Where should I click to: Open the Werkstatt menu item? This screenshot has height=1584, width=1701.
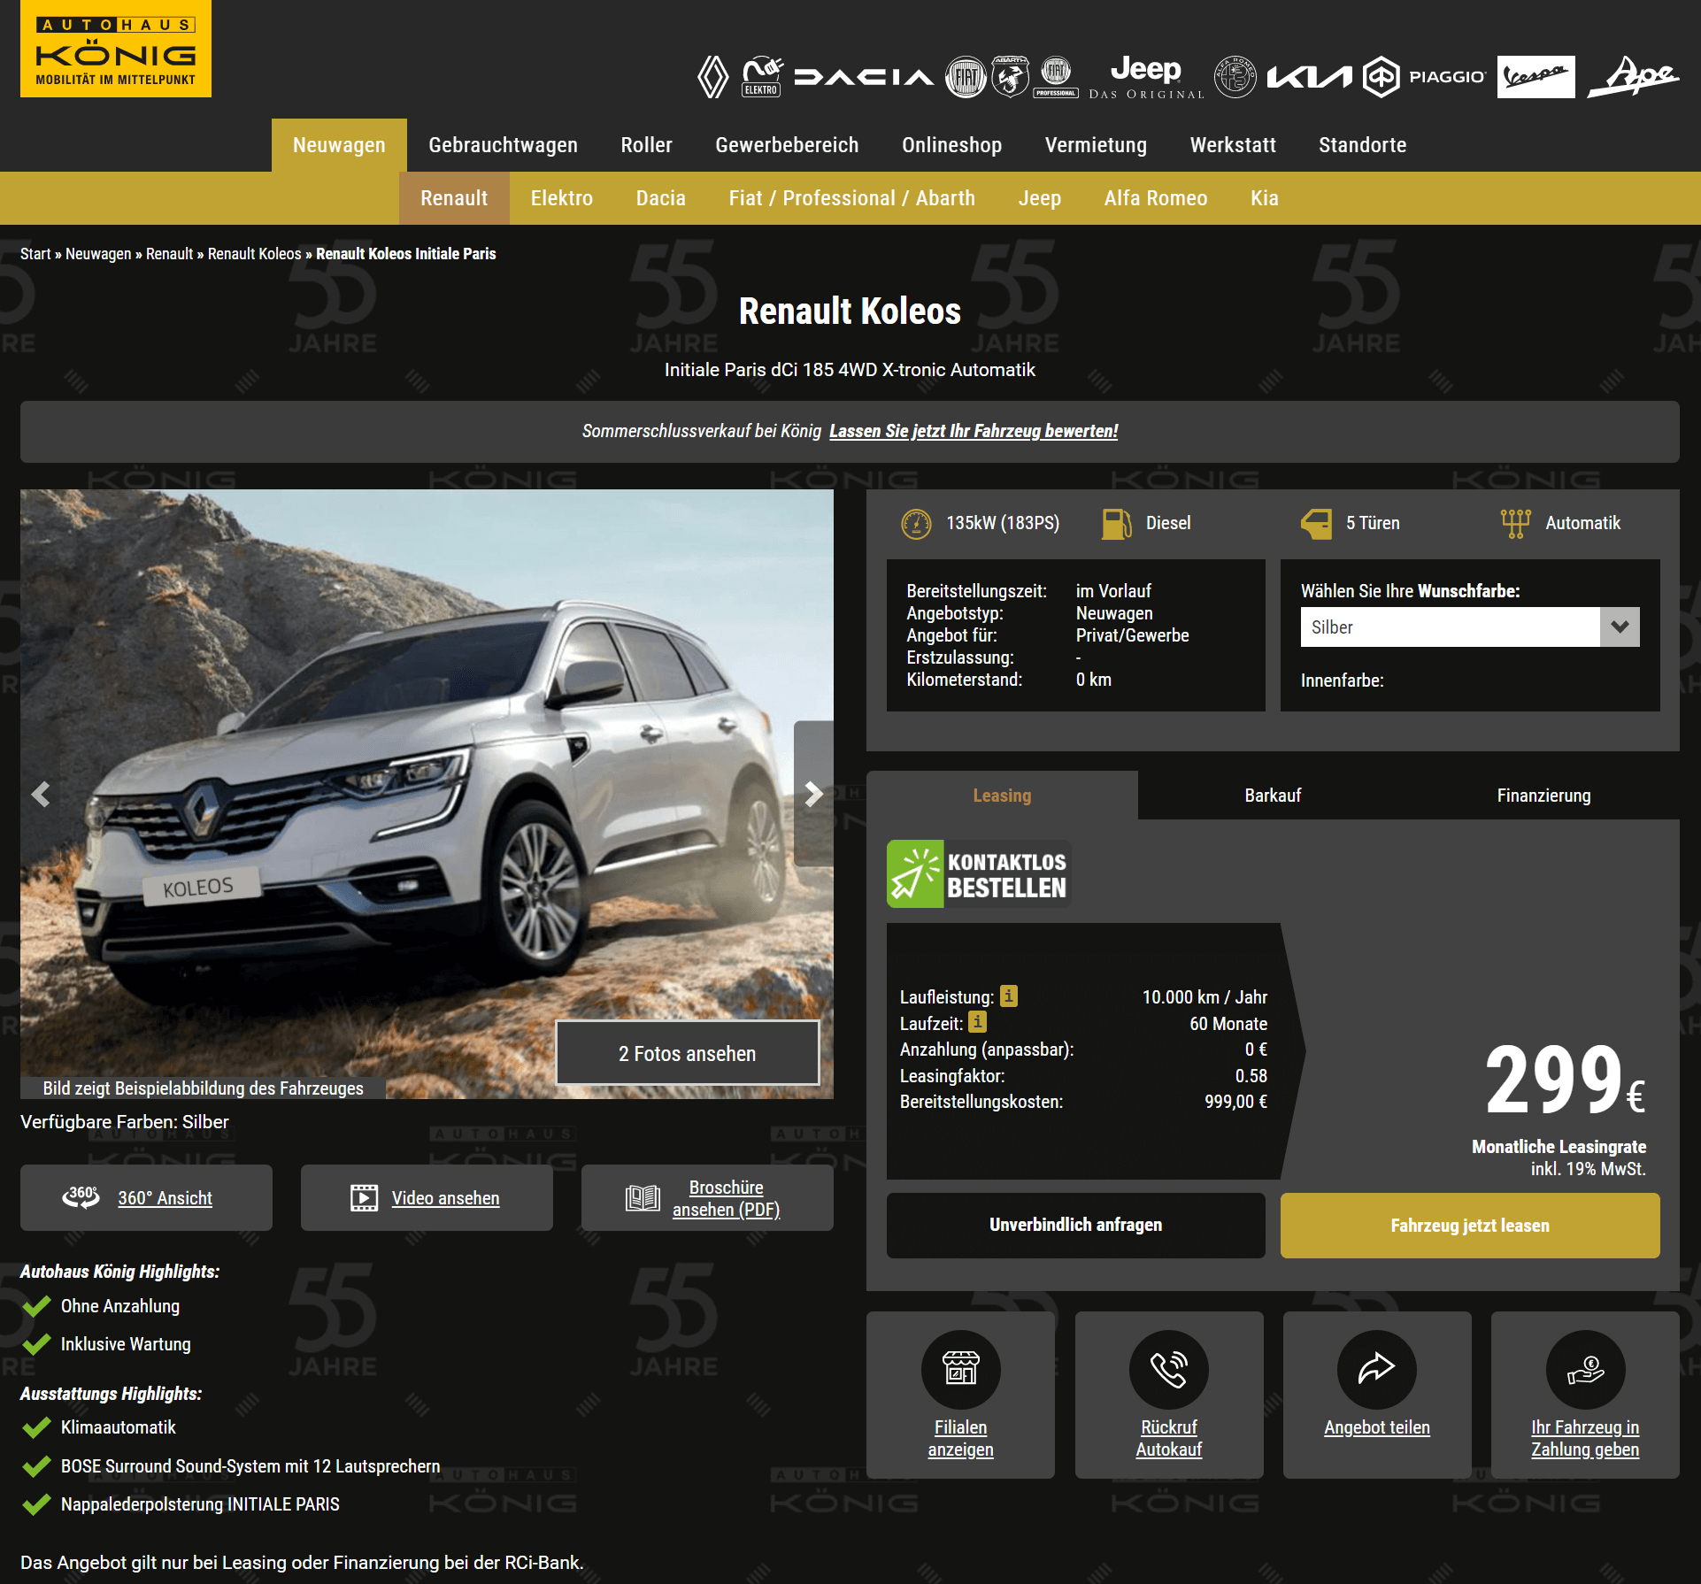point(1233,145)
